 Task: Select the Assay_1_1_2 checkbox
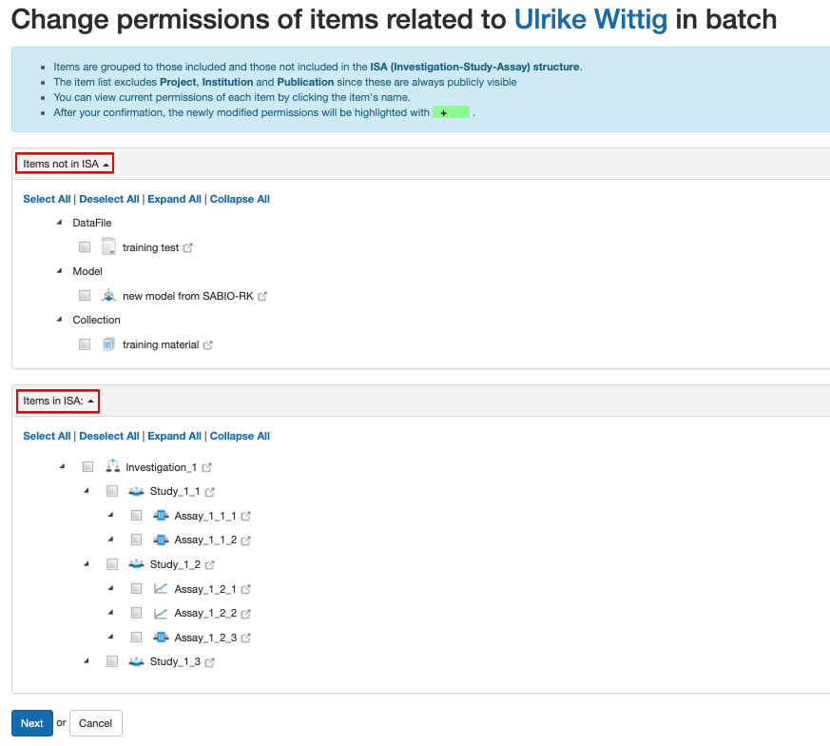(136, 540)
